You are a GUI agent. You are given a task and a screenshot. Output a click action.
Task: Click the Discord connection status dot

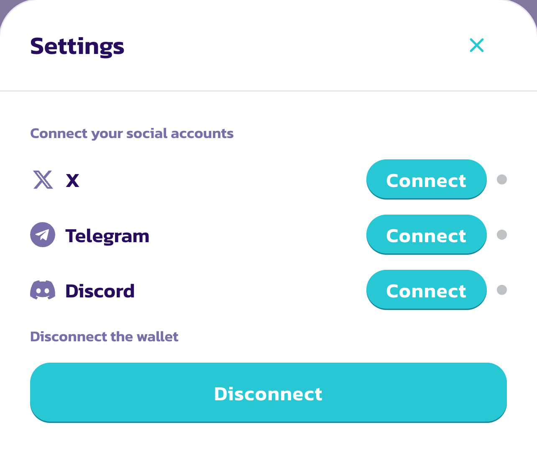click(502, 290)
